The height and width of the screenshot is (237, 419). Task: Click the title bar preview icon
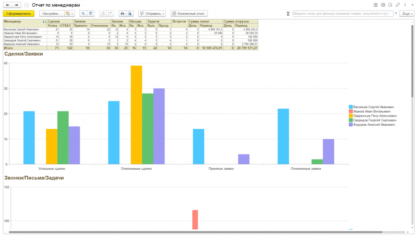click(390, 5)
